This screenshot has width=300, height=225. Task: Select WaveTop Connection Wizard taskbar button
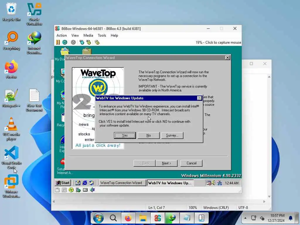(122, 183)
